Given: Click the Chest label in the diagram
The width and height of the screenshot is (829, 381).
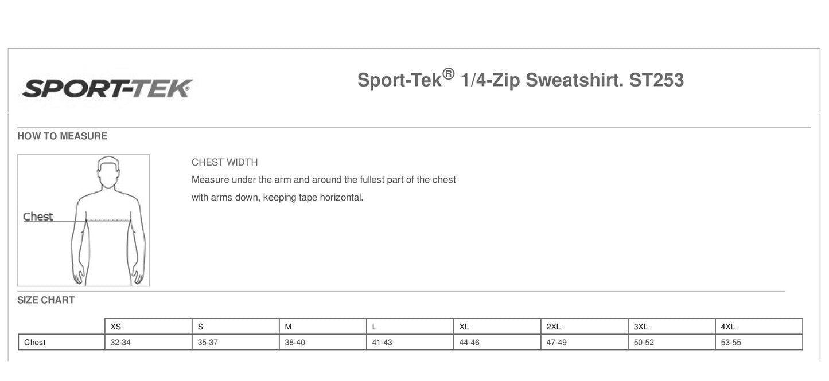Looking at the screenshot, I should pos(38,217).
